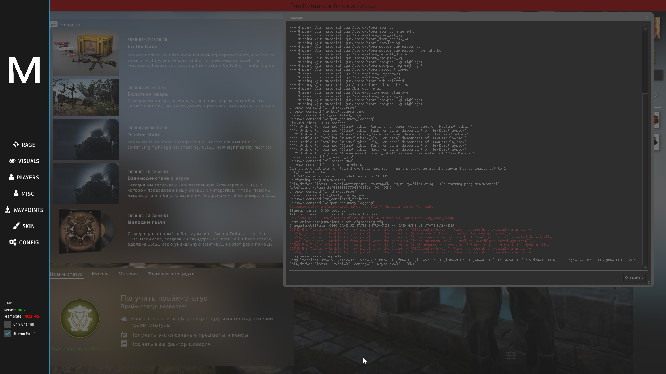Screen dimensions: 666x374
Task: Open the VISUALS eye section
Action: 24,161
